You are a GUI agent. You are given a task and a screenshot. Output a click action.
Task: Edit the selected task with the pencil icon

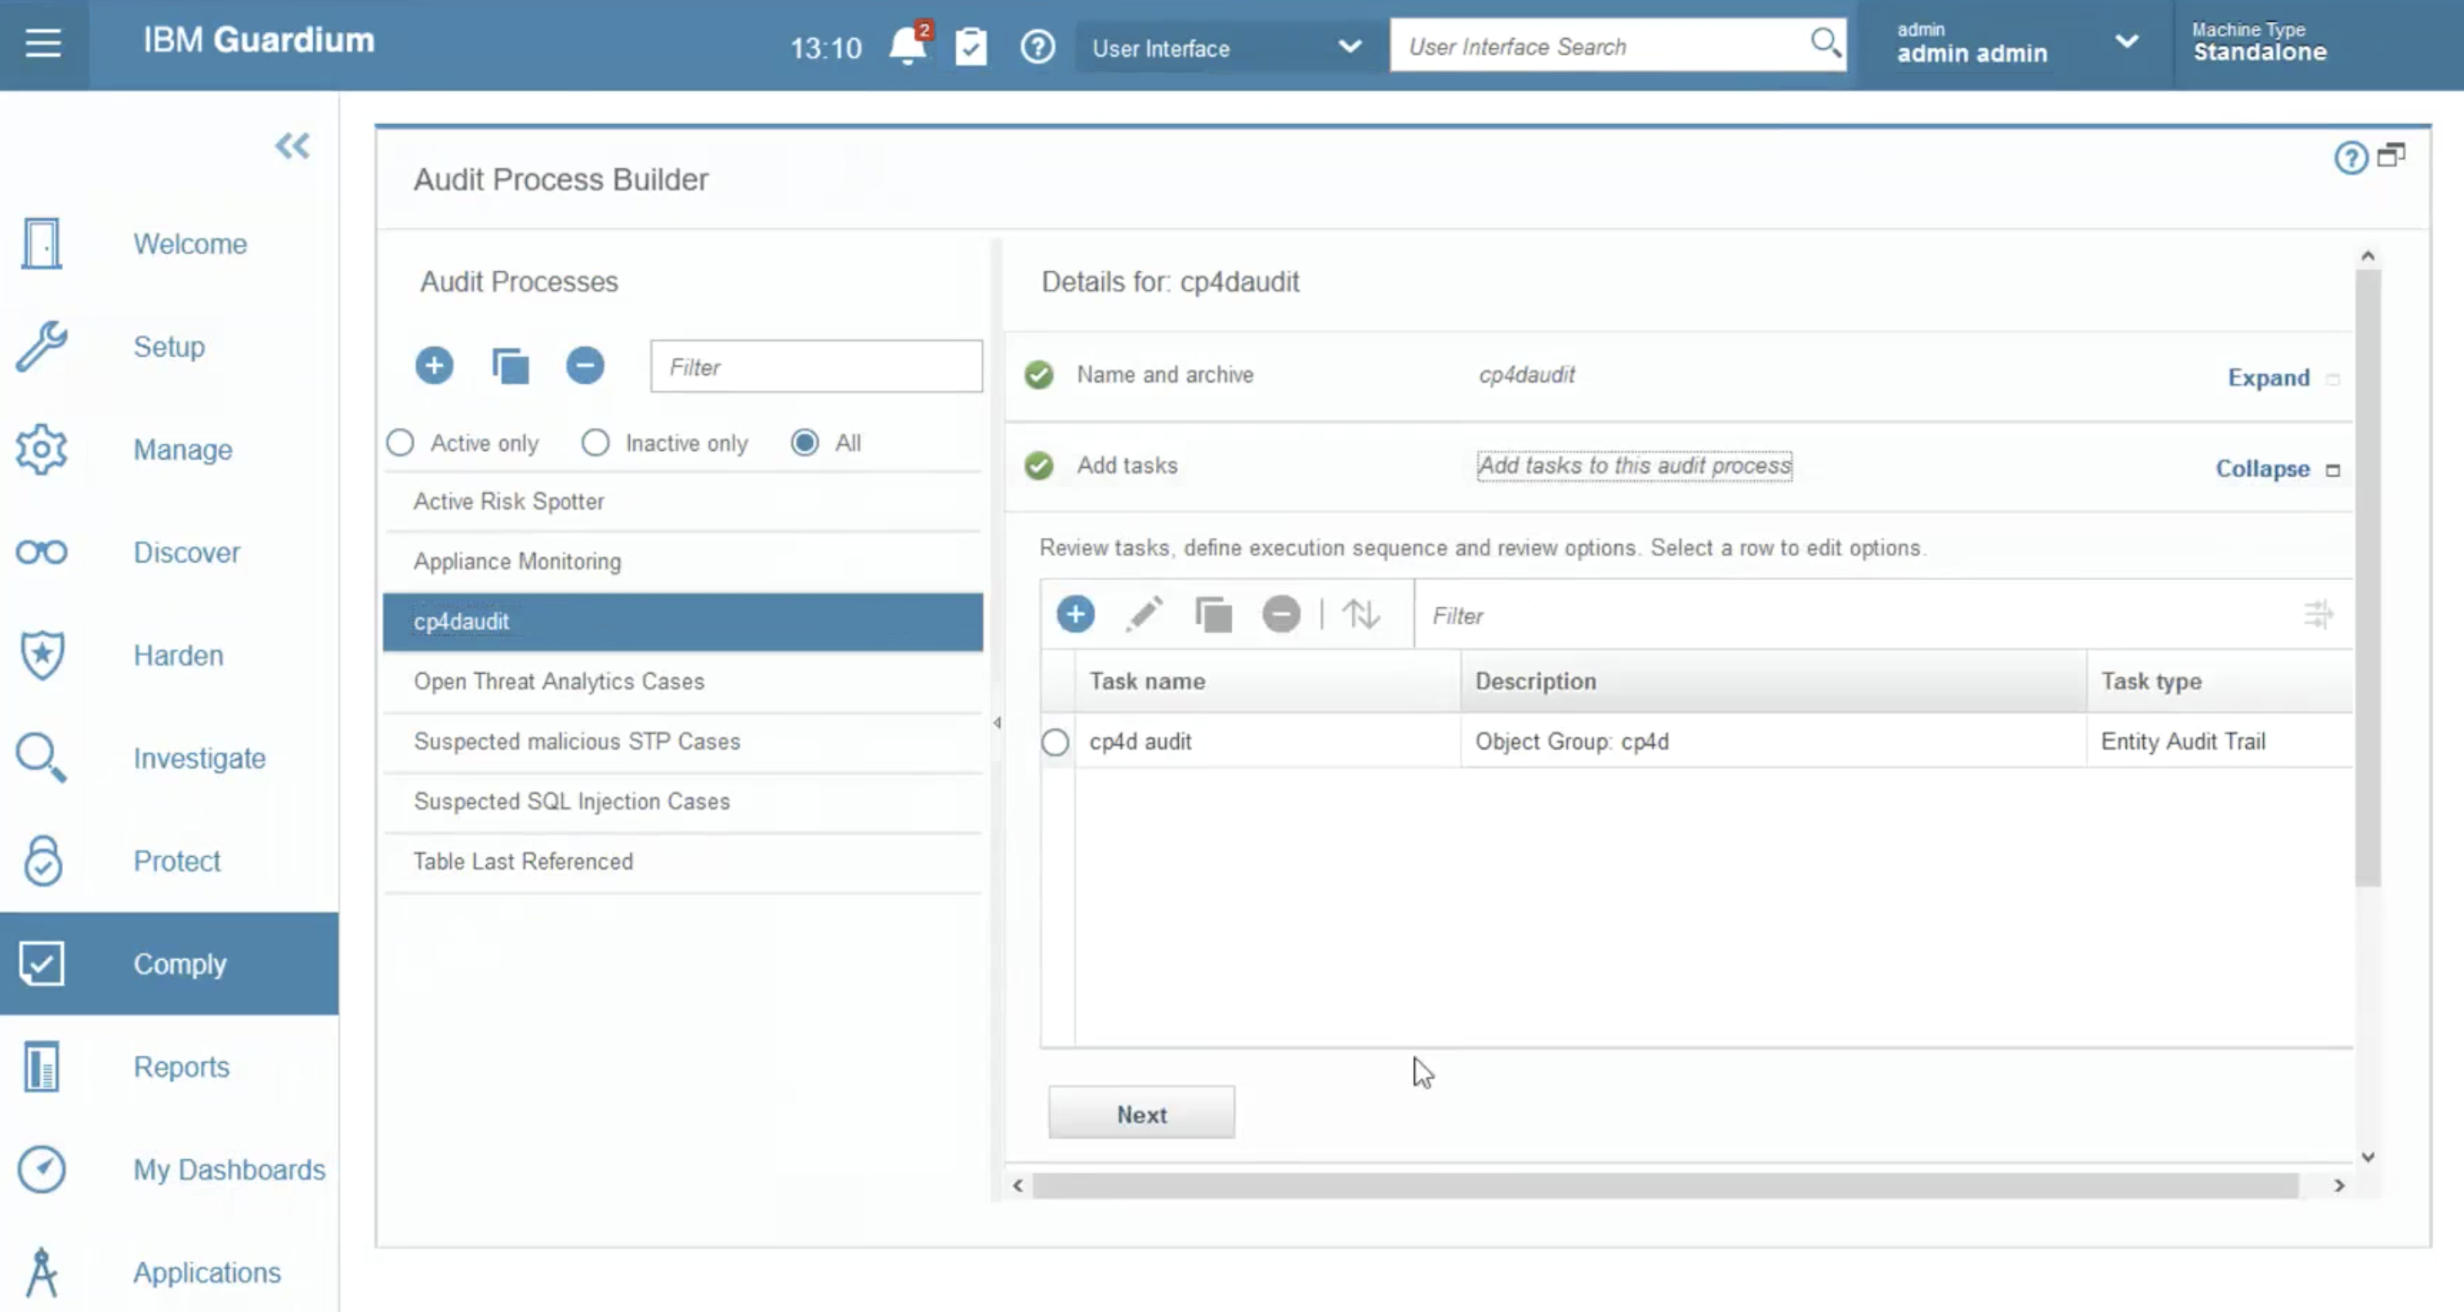[x=1145, y=614]
